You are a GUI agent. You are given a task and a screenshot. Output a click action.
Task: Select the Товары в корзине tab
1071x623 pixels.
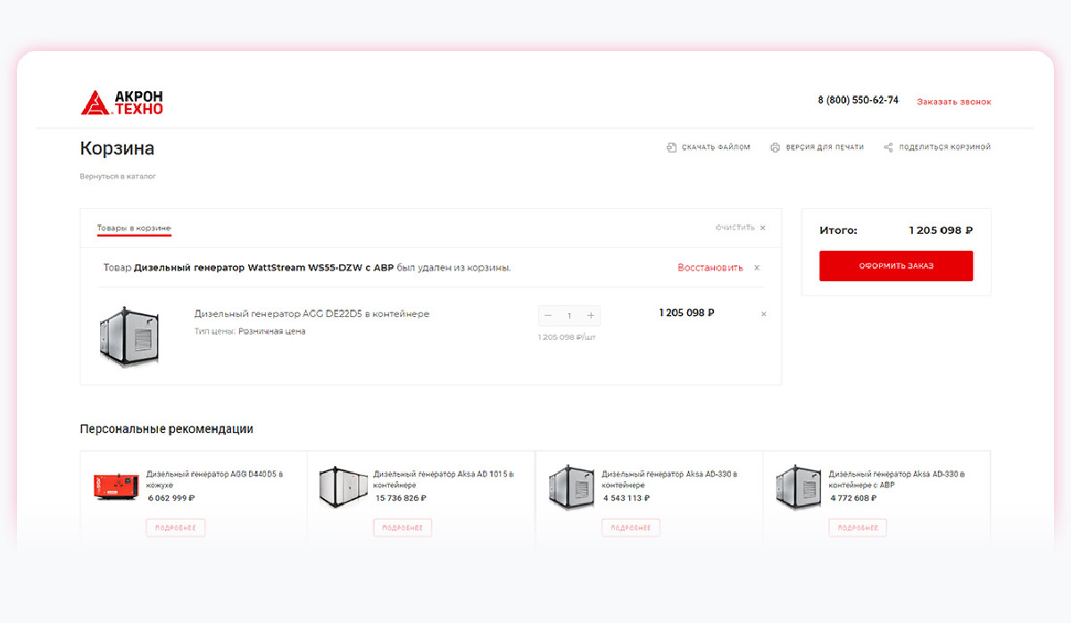point(134,228)
